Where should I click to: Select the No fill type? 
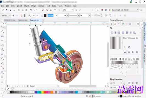click(112, 33)
